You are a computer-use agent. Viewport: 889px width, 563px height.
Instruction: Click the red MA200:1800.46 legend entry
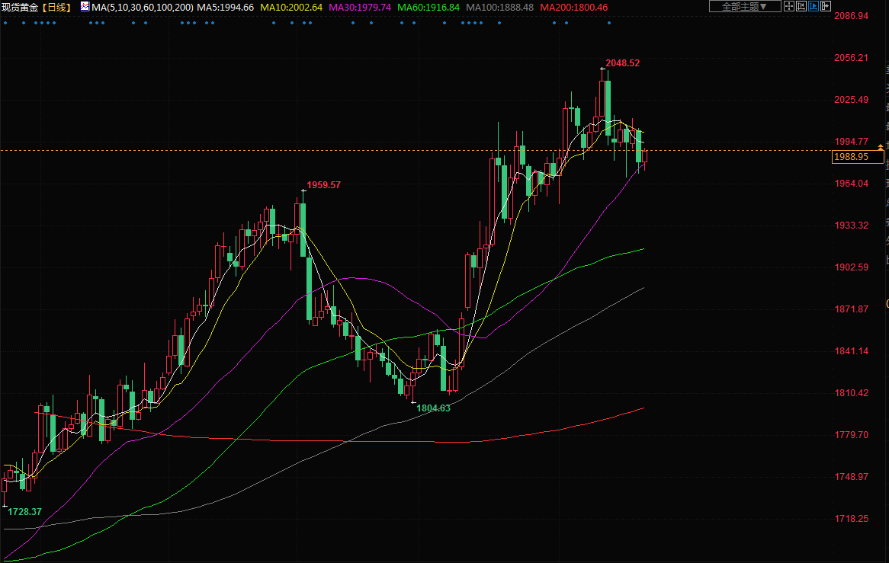pos(573,7)
